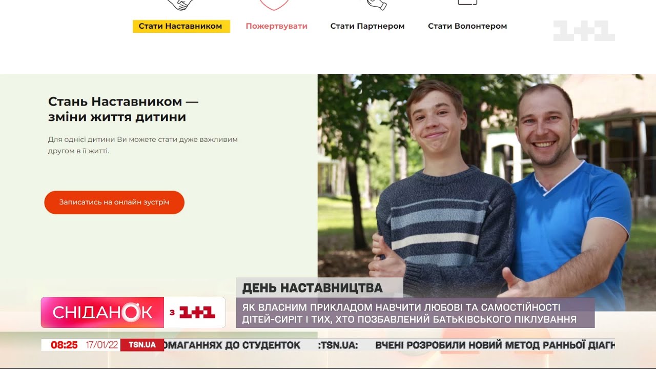Click the icon above Стати Волонтером

467,3
